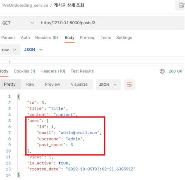
Task: Select the Preview view button
Action: click(52, 84)
